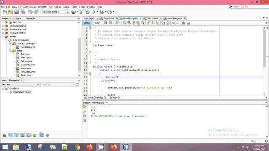This screenshot has height=151, width=269.
Task: Click Re-run with different parameters yellow arrow
Action: [x=84, y=111]
